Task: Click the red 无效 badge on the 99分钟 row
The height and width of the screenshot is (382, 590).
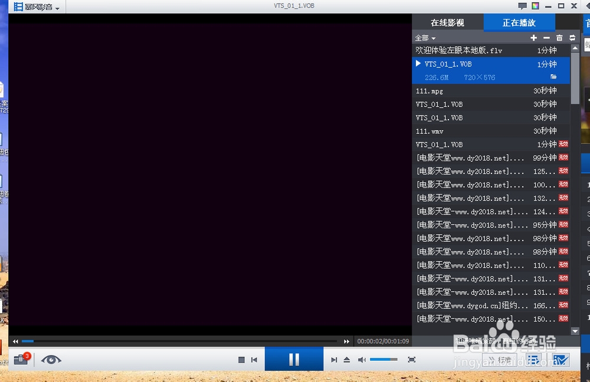Action: pos(563,157)
